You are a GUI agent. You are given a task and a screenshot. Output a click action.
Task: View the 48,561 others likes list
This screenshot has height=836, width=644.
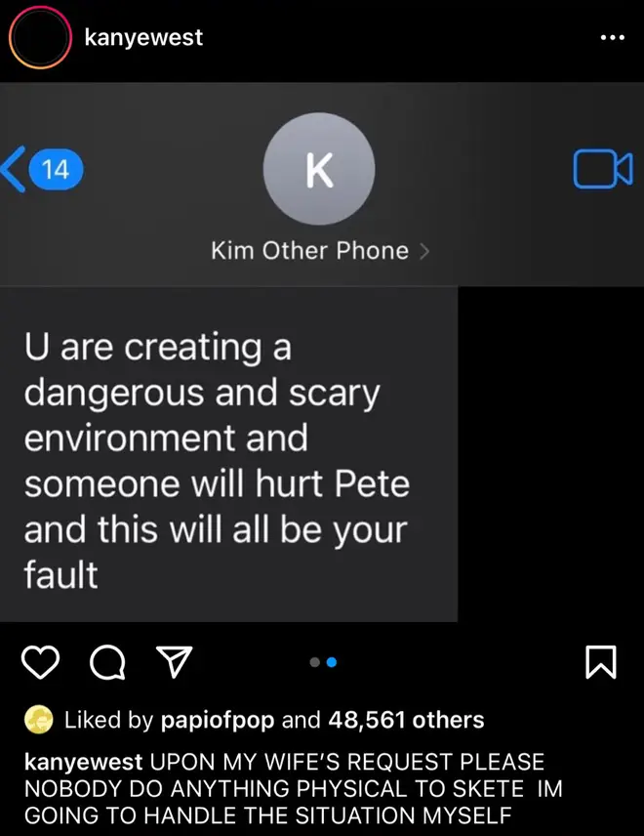click(406, 720)
